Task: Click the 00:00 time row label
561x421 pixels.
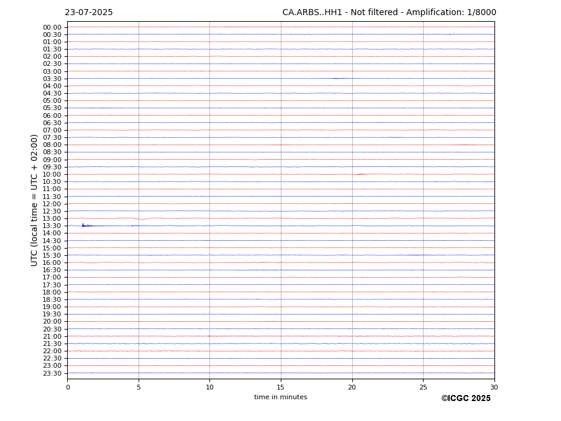Action: click(52, 28)
